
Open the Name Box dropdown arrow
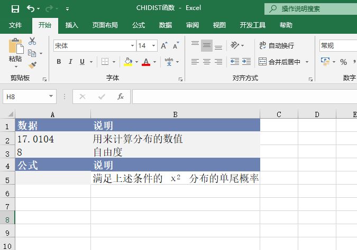click(51, 97)
